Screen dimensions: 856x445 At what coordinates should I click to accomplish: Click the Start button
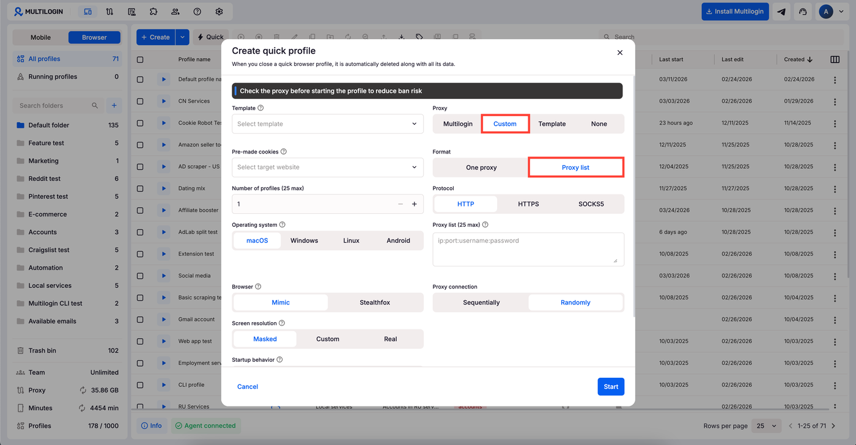(x=611, y=386)
